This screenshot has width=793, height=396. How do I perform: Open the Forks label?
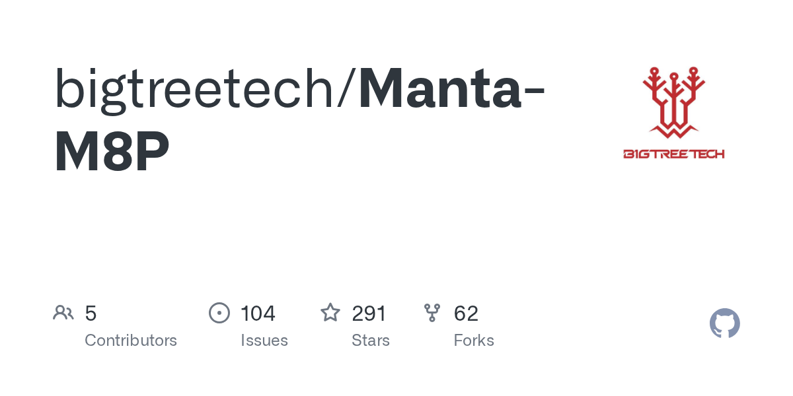tap(474, 341)
